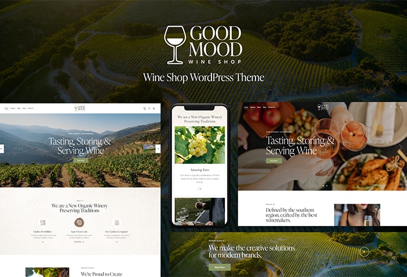Screen dimensions: 407x277
Task: Open the Shop menu in the white header
Action: (24, 108)
